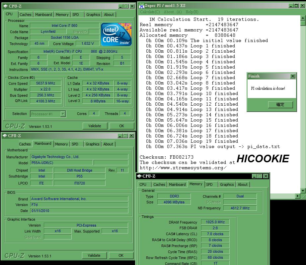
Task: Open the Processor #1 selection dropdown
Action: pyautogui.click(x=63, y=114)
